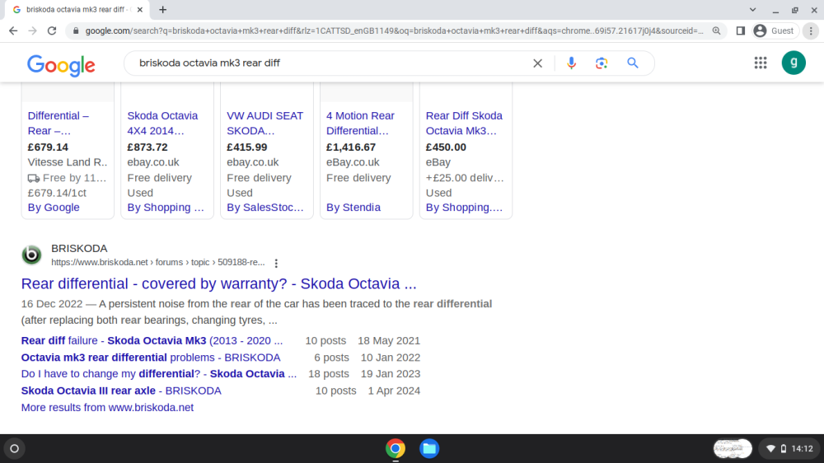Click the Google logo
824x463 pixels.
[61, 65]
